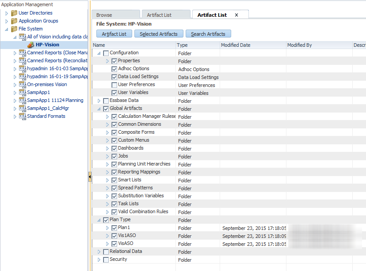Image resolution: width=366 pixels, height=271 pixels.
Task: Sort by the Modified By column header
Action: 319,45
